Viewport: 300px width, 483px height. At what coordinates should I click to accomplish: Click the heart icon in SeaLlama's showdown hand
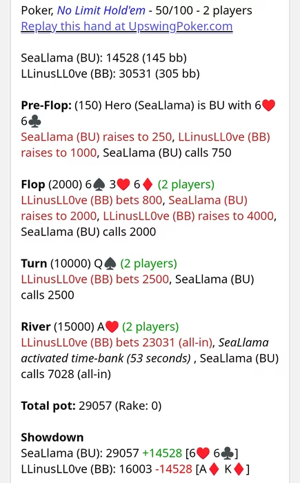[x=203, y=453]
